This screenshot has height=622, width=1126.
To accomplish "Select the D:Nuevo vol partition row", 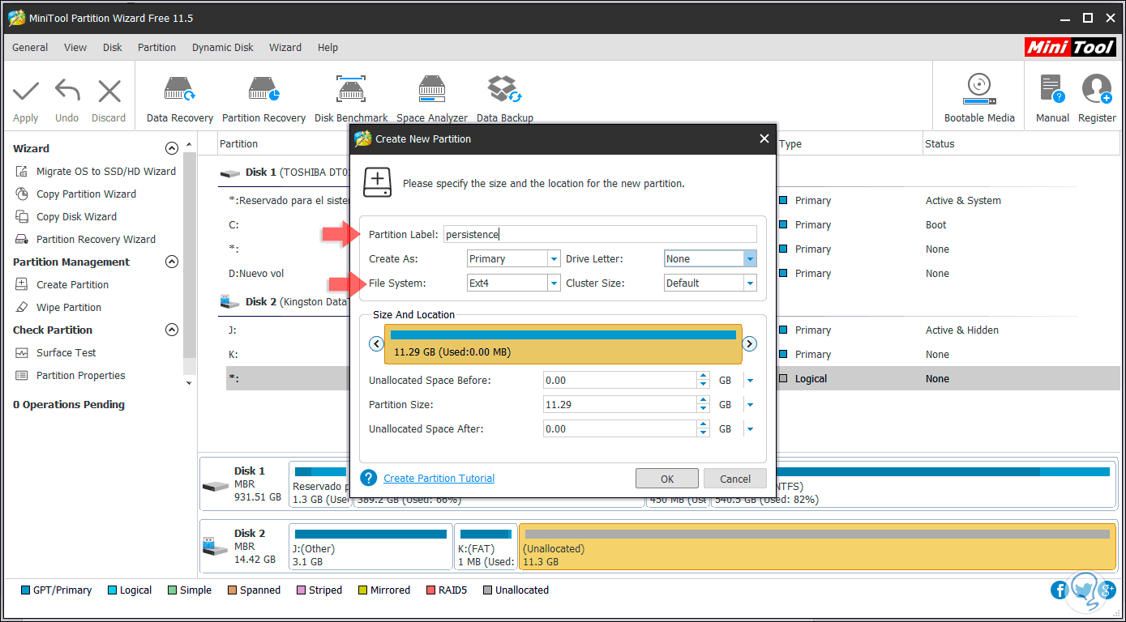I will 257,273.
